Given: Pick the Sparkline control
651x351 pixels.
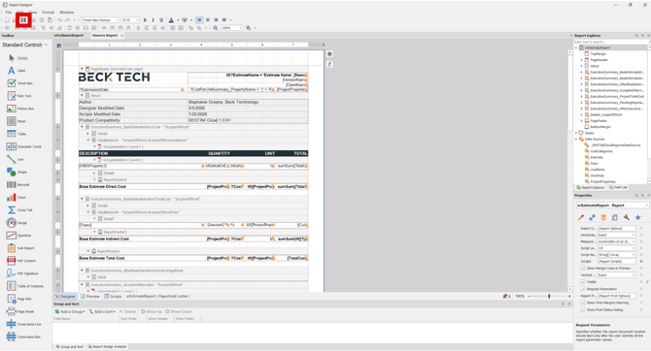Looking at the screenshot, I should tap(19, 236).
